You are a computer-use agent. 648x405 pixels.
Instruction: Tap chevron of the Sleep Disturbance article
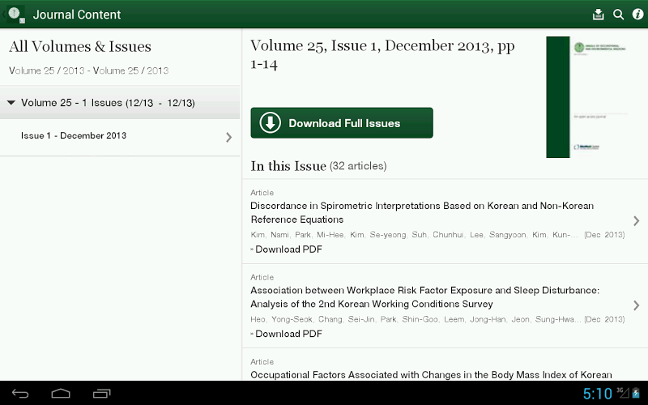(637, 305)
